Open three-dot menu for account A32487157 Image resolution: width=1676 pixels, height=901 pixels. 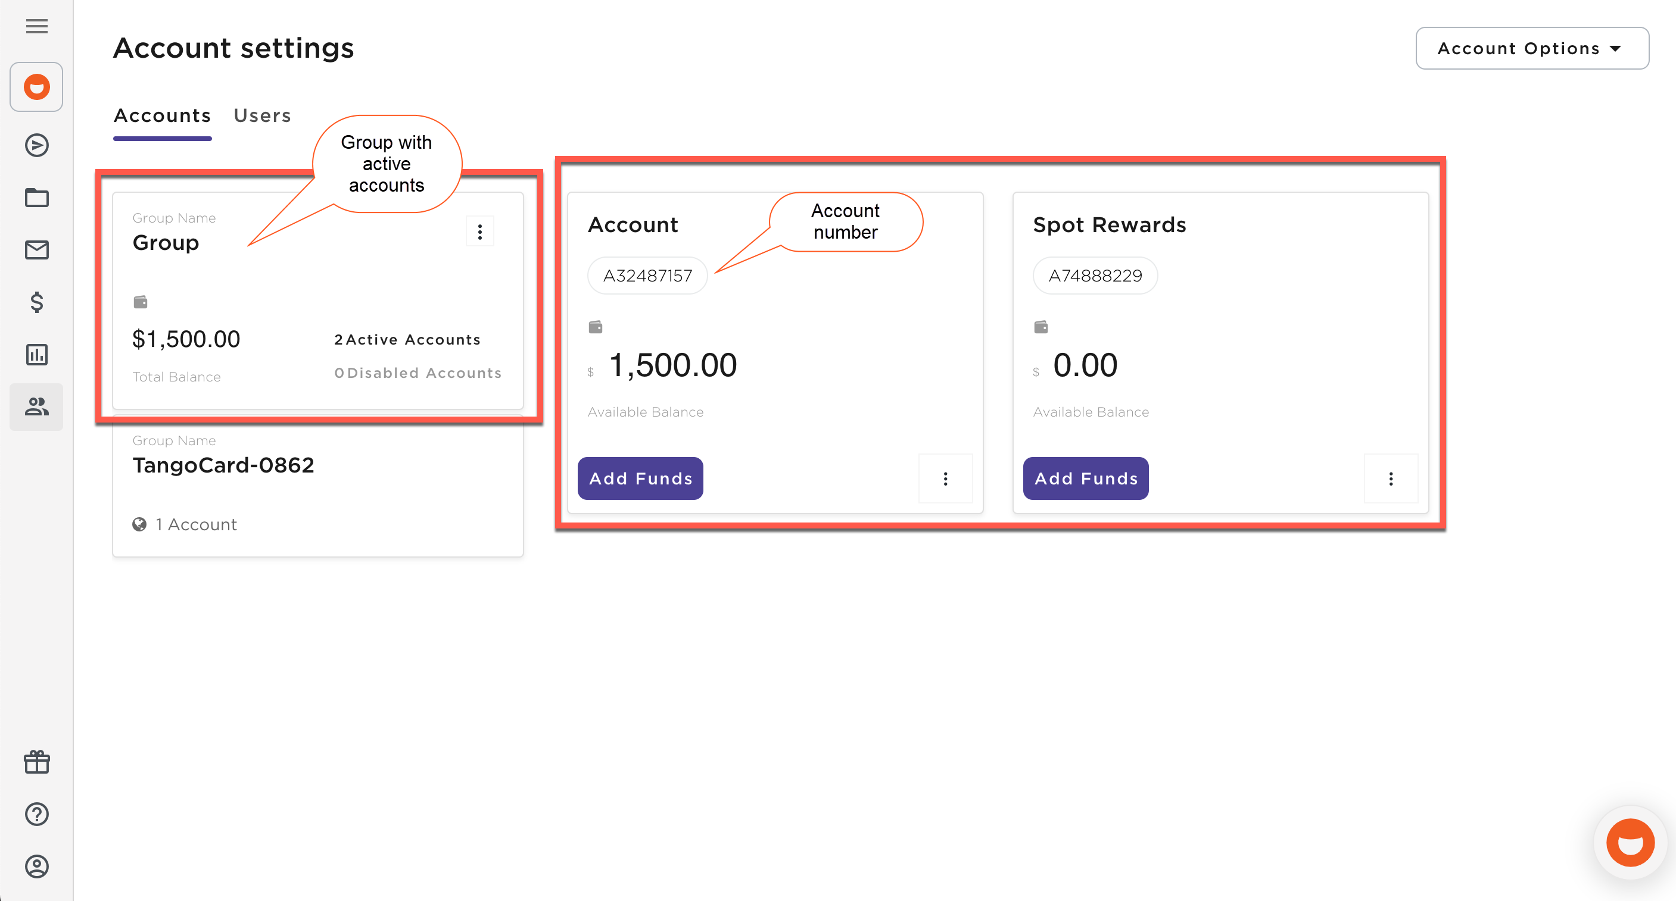(x=945, y=479)
